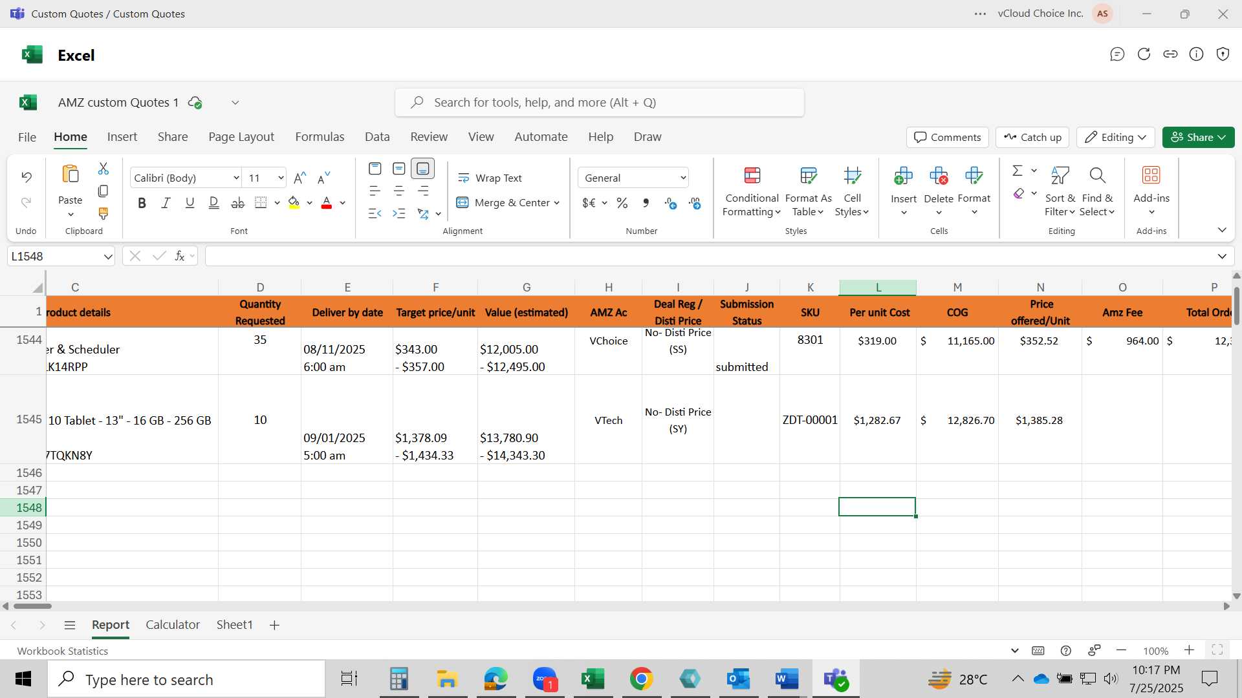Toggle Bottom Align vertical alignment
1242x698 pixels.
pyautogui.click(x=422, y=169)
